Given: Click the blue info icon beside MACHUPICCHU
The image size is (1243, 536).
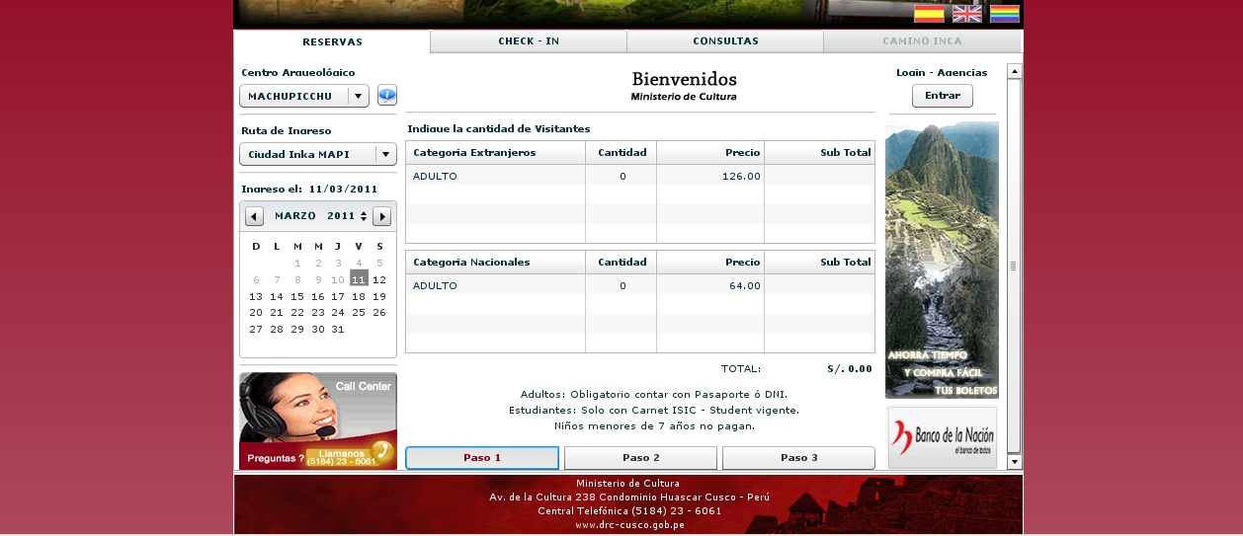Looking at the screenshot, I should point(387,96).
